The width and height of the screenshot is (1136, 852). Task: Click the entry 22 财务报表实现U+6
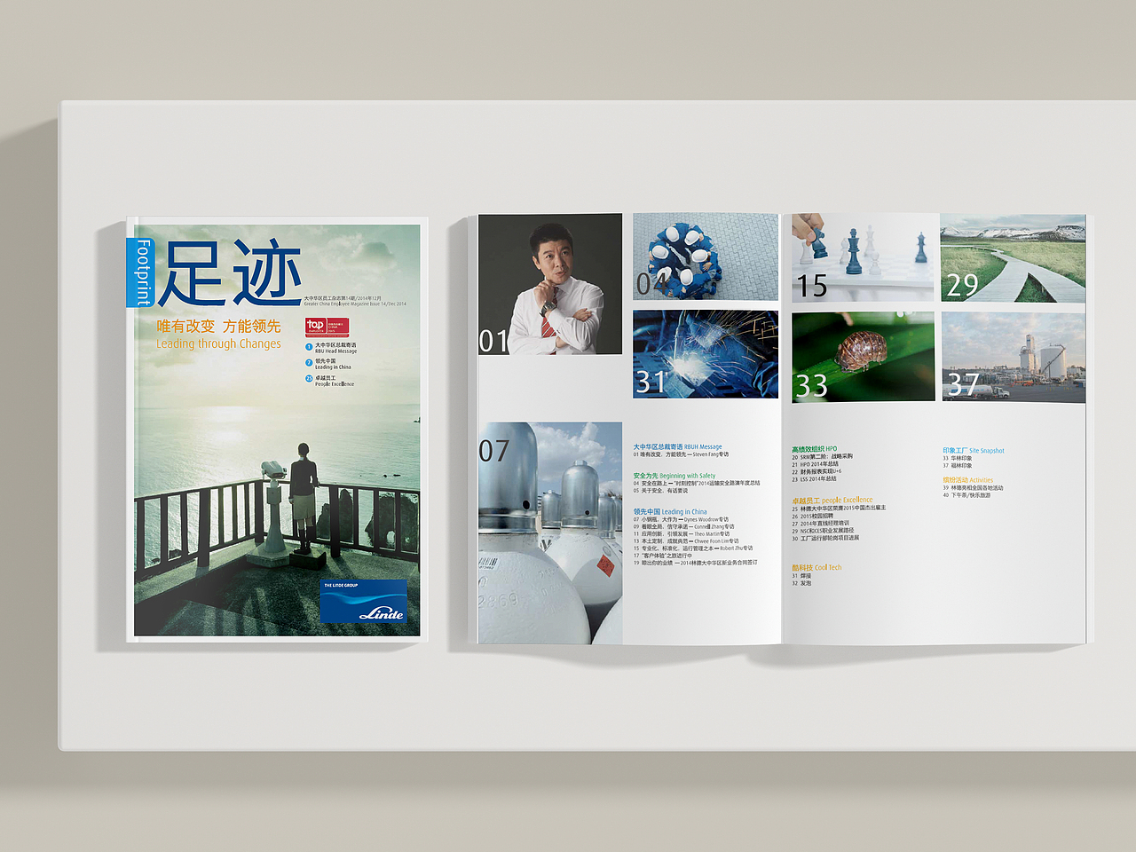point(816,471)
